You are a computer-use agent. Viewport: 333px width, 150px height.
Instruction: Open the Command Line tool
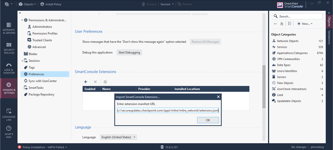[9, 115]
